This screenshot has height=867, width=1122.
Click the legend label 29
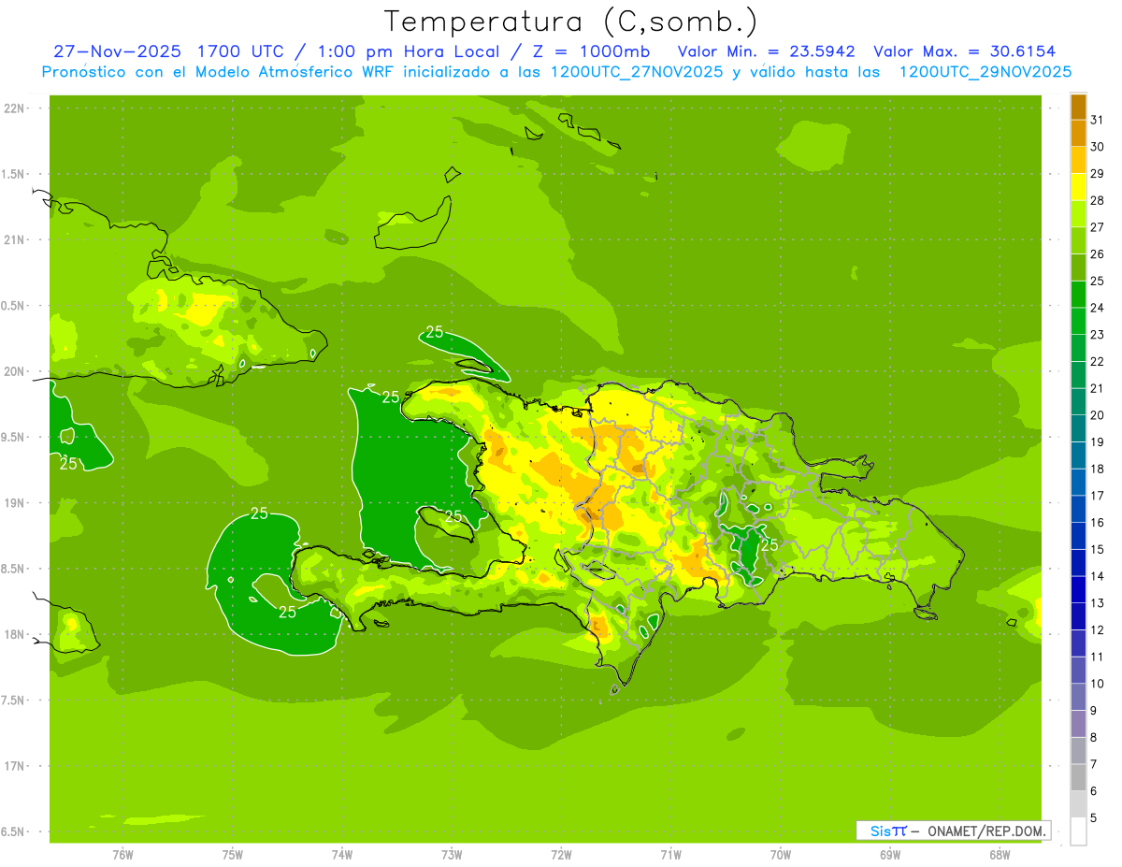pyautogui.click(x=1097, y=174)
